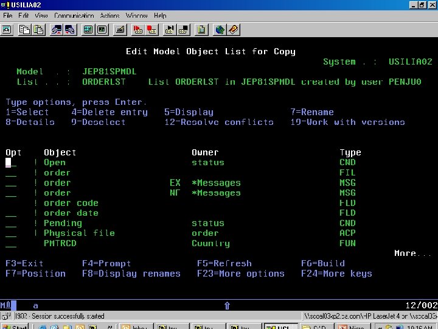Click the Record Macro toolbar icon
Screen dimensions: 438x329
pyautogui.click(x=138, y=30)
